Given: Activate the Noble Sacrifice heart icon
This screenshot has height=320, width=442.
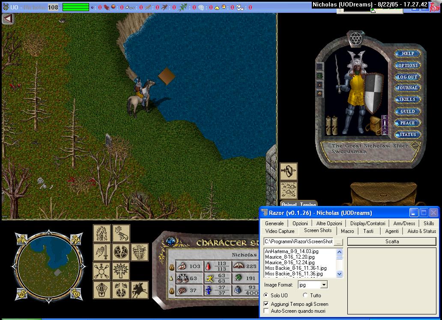Looking at the screenshot, I should point(102,290).
